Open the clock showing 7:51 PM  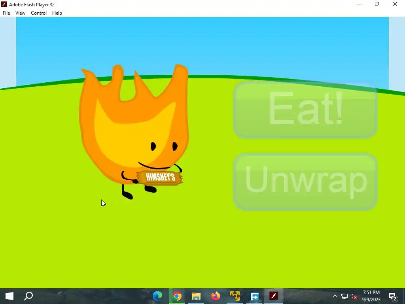(371, 296)
